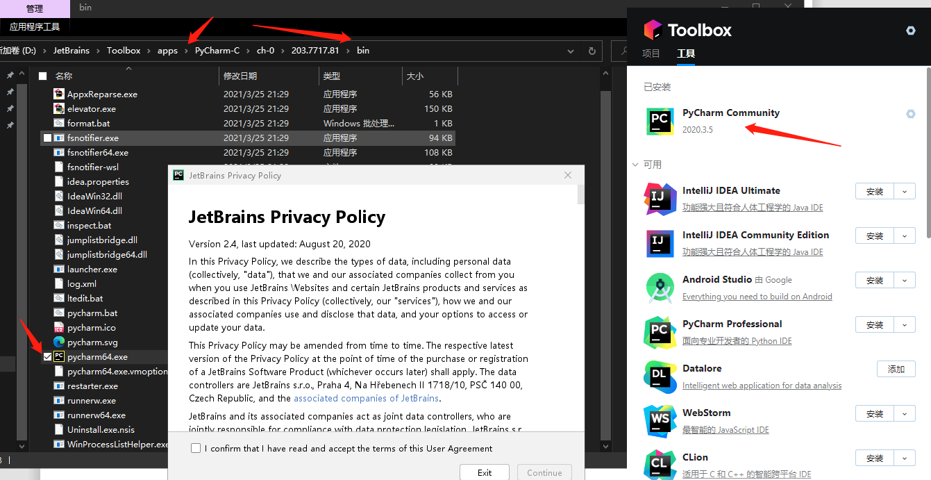The image size is (931, 480).
Task: Refresh the Explorer address bar
Action: 592,51
